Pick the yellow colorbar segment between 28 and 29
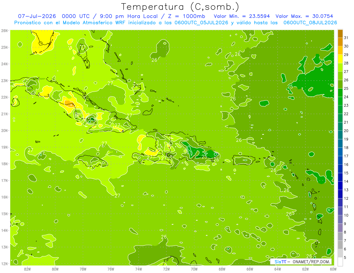Viewport: 354px width, 273px height. click(x=340, y=59)
